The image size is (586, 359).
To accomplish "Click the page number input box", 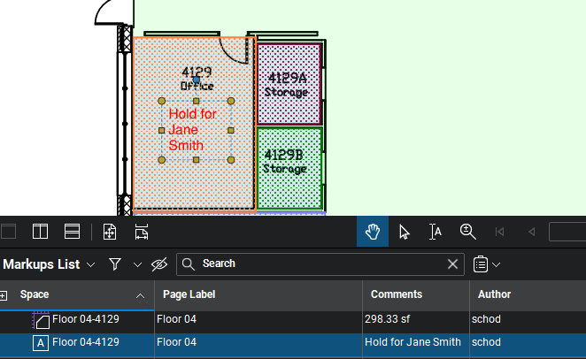I will pyautogui.click(x=567, y=232).
